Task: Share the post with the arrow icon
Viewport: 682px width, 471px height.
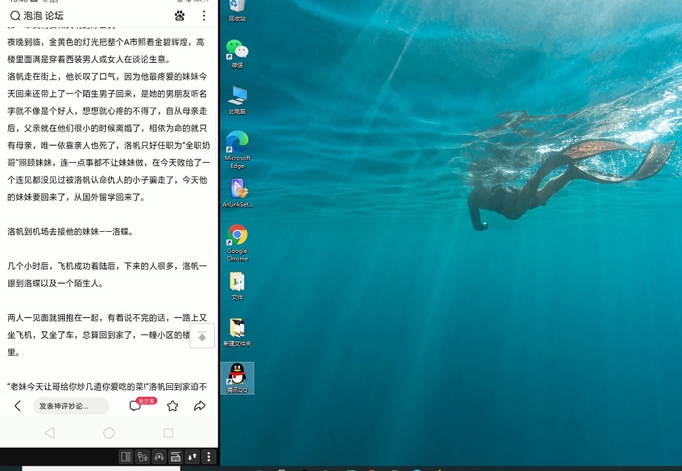Action: click(200, 406)
